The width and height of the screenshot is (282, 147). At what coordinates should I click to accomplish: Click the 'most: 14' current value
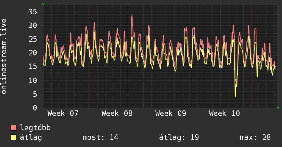coord(101,137)
